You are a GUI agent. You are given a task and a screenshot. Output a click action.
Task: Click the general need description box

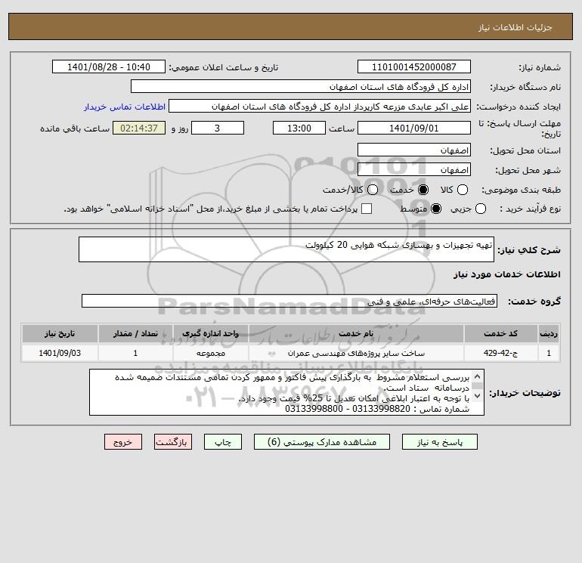click(x=286, y=249)
